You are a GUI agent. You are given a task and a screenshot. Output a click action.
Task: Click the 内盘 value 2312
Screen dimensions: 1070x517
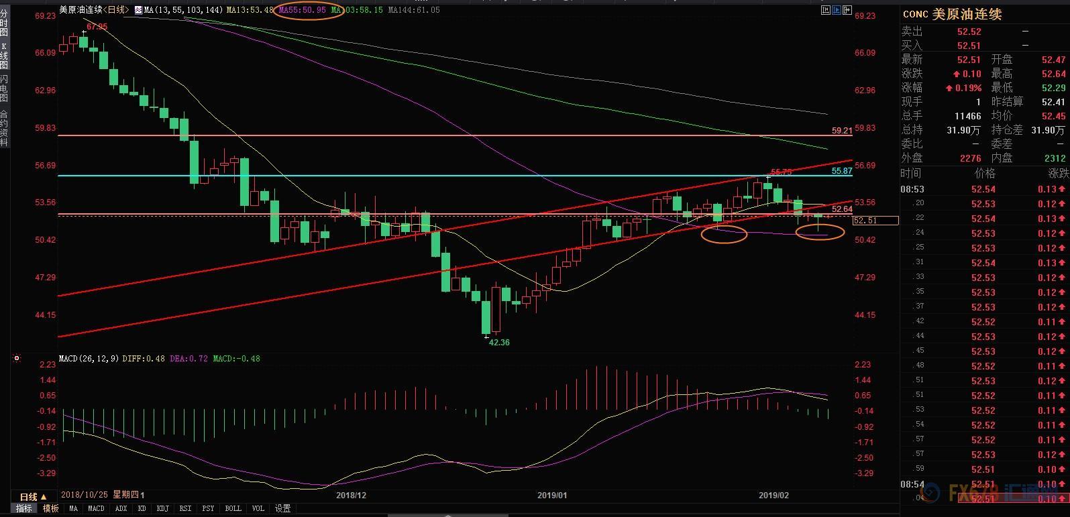1055,158
